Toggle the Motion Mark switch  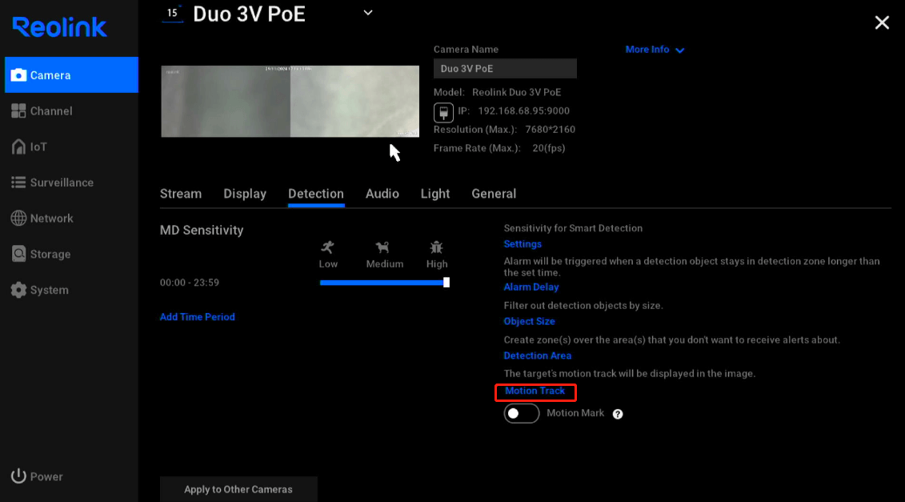pos(521,414)
